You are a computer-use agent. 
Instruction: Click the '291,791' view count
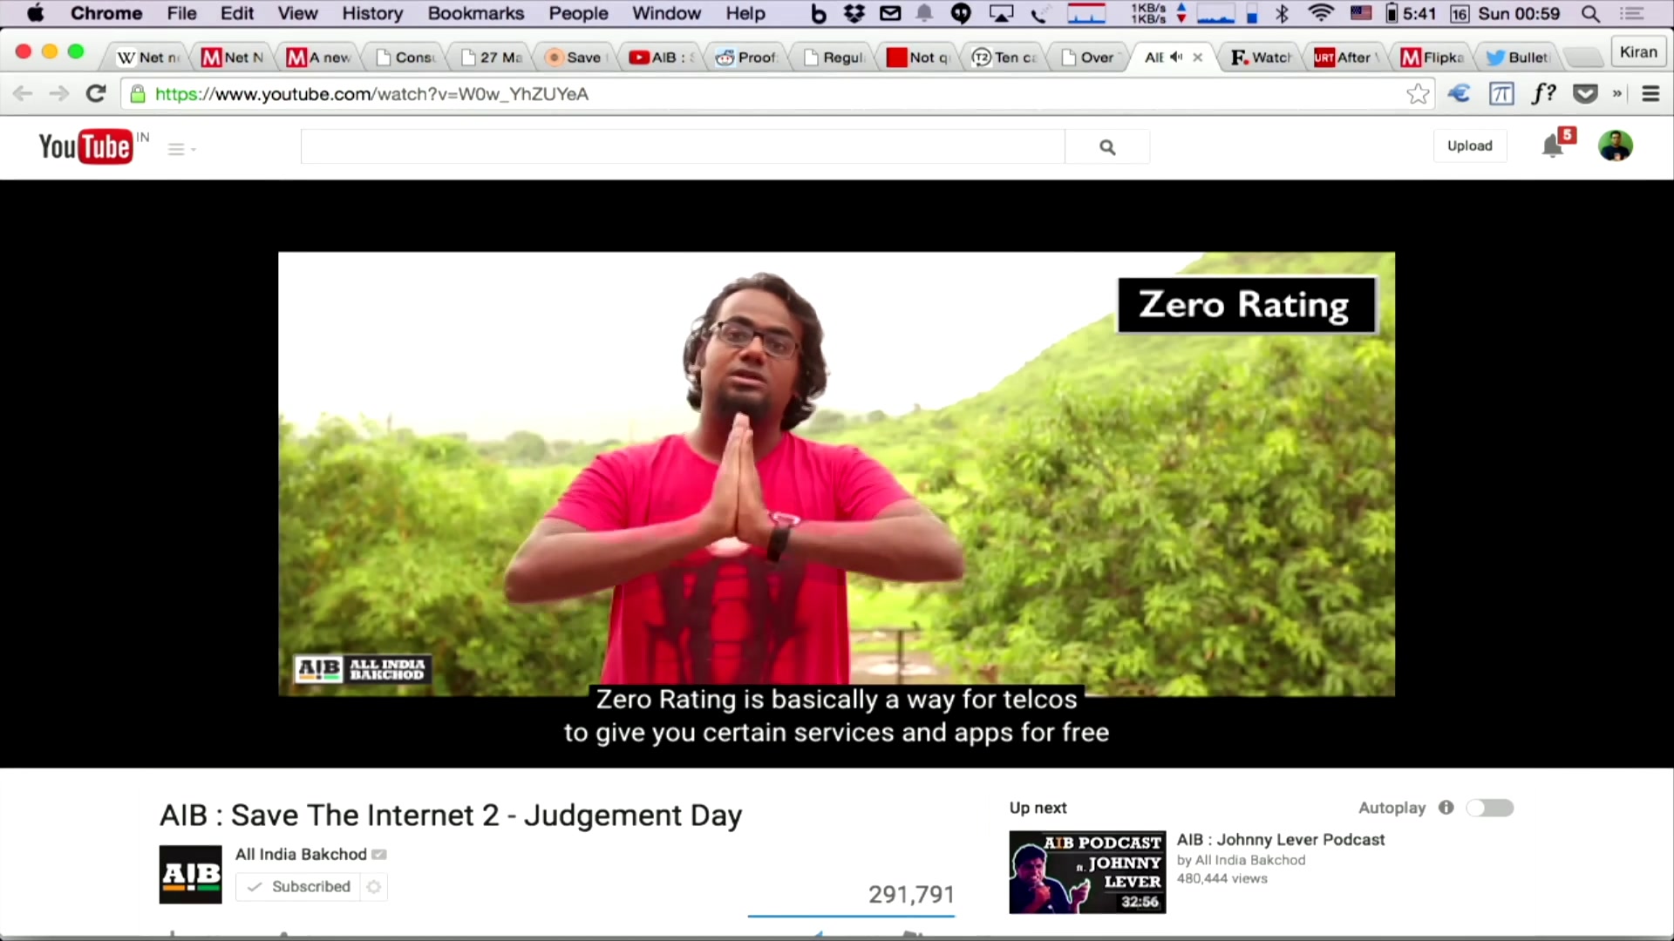tap(911, 894)
